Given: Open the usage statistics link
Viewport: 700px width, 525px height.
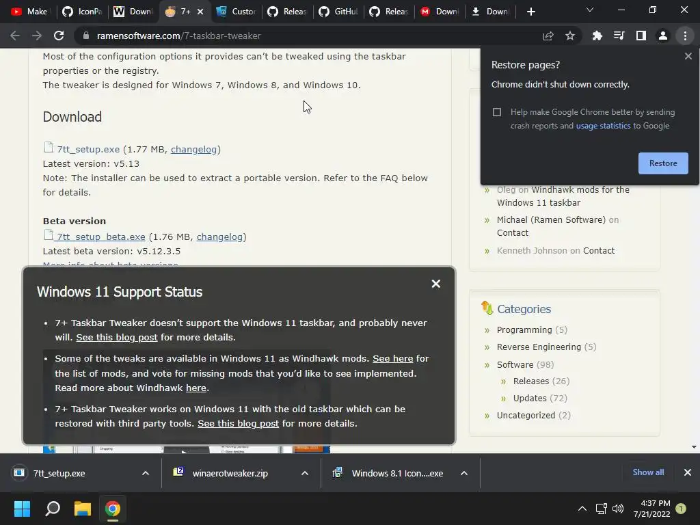Looking at the screenshot, I should pyautogui.click(x=603, y=126).
